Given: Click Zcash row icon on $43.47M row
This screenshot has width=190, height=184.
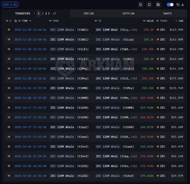Looking at the screenshot, I should coord(9,147).
